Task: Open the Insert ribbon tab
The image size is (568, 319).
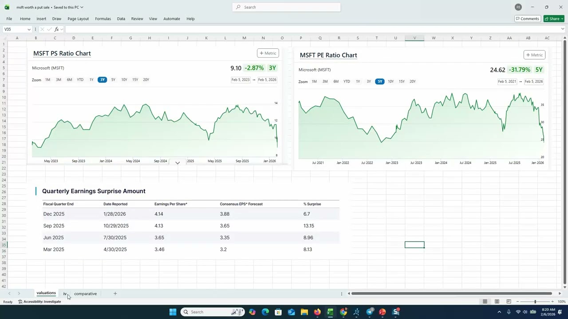Action: tap(41, 19)
